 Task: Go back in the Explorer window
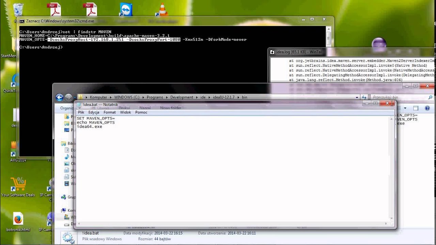click(x=60, y=97)
